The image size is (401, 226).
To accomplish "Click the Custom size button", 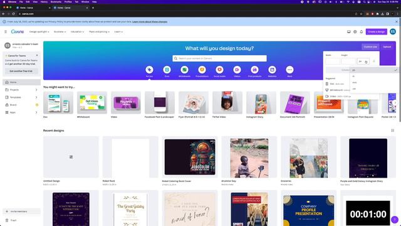I will [x=370, y=46].
